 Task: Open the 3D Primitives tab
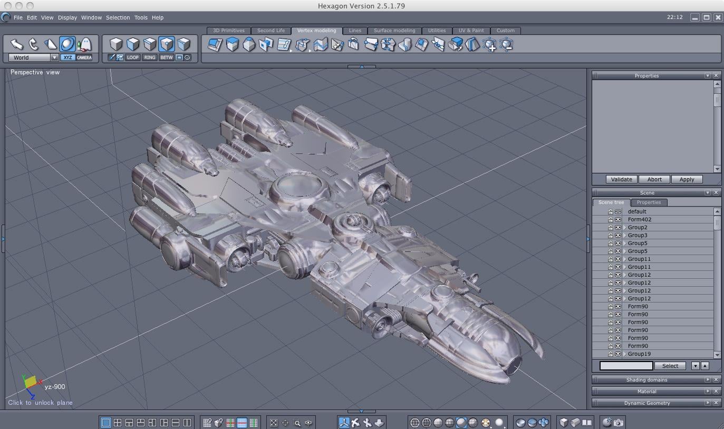click(x=229, y=31)
